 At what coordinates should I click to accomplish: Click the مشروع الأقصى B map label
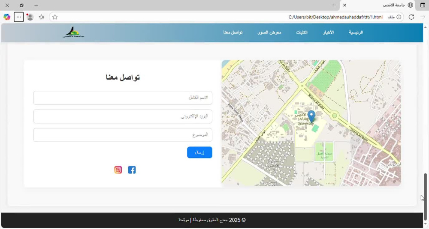[x=273, y=165]
